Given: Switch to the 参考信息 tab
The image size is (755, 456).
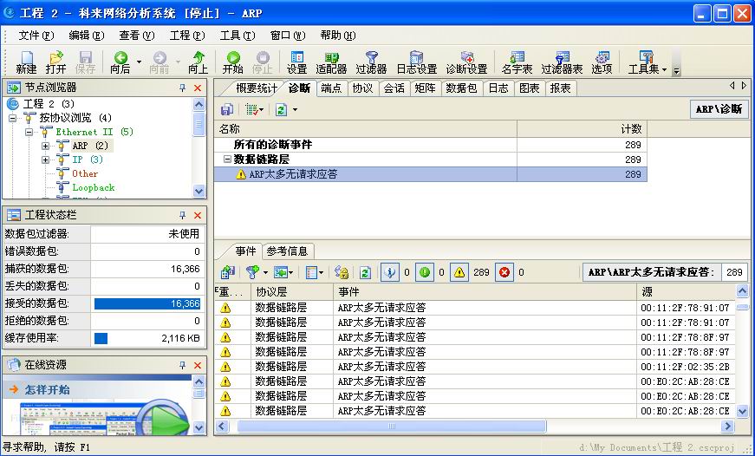Looking at the screenshot, I should pos(286,251).
